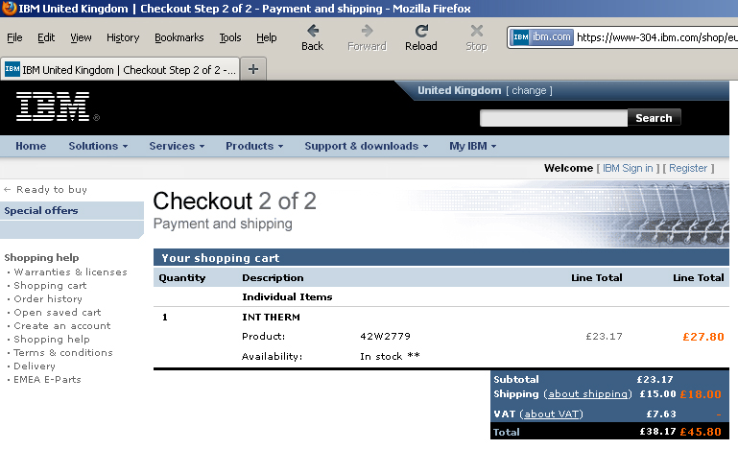Select product number 42W2779
This screenshot has height=449, width=738.
point(385,336)
